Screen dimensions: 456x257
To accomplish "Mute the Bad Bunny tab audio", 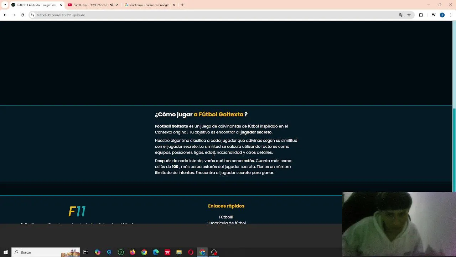I will (112, 5).
